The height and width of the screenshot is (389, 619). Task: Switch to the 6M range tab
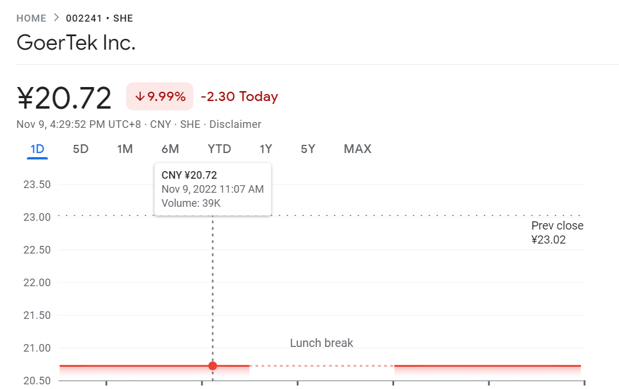pos(170,149)
